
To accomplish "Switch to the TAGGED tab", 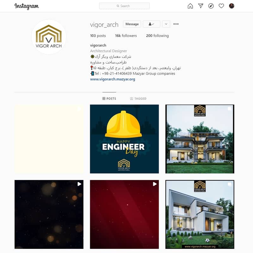I will (x=138, y=98).
